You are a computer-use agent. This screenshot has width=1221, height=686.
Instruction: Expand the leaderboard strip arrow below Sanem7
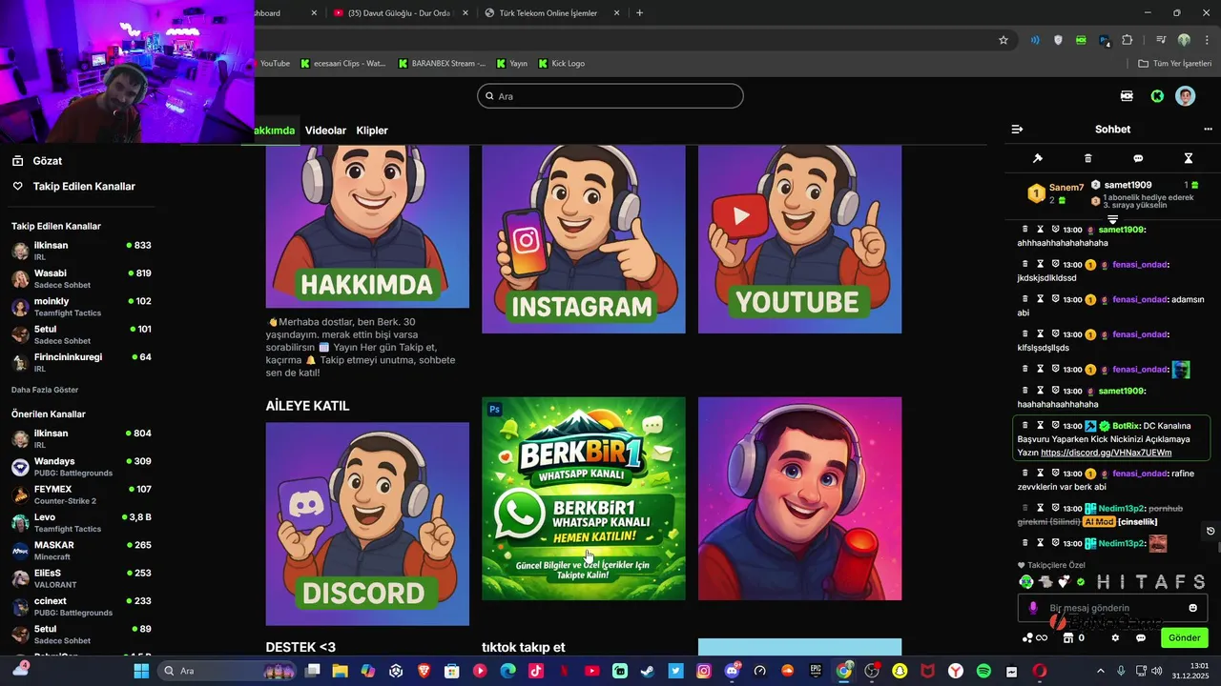[1112, 220]
